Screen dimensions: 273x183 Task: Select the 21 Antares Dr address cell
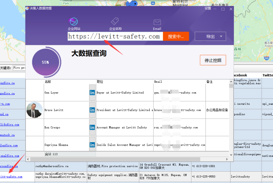[165, 177]
